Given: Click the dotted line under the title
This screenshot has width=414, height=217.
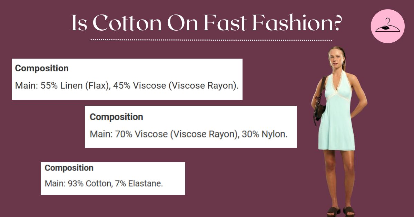Looking at the screenshot, I should [211, 40].
